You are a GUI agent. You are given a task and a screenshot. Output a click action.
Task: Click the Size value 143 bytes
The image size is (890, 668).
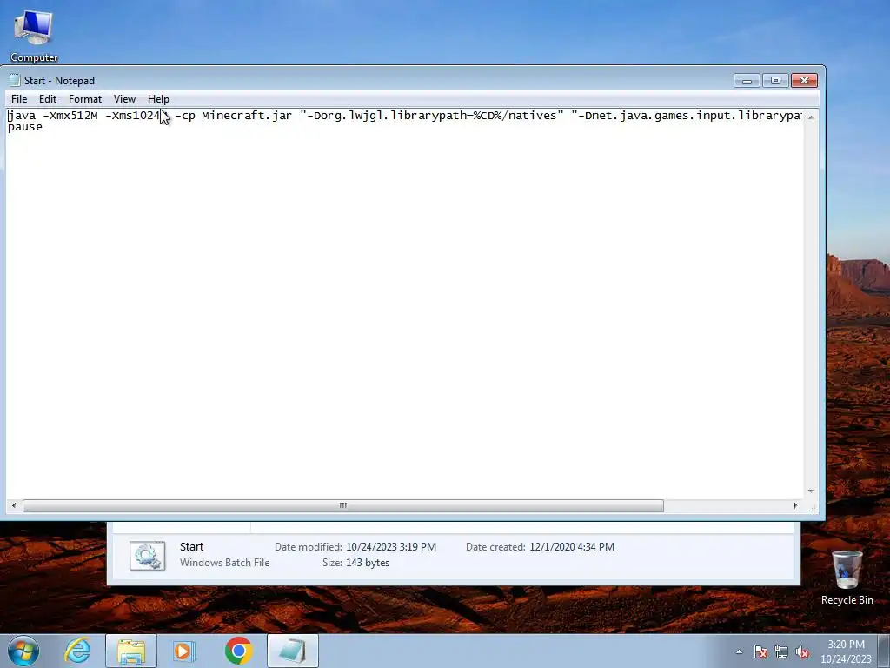(x=368, y=563)
